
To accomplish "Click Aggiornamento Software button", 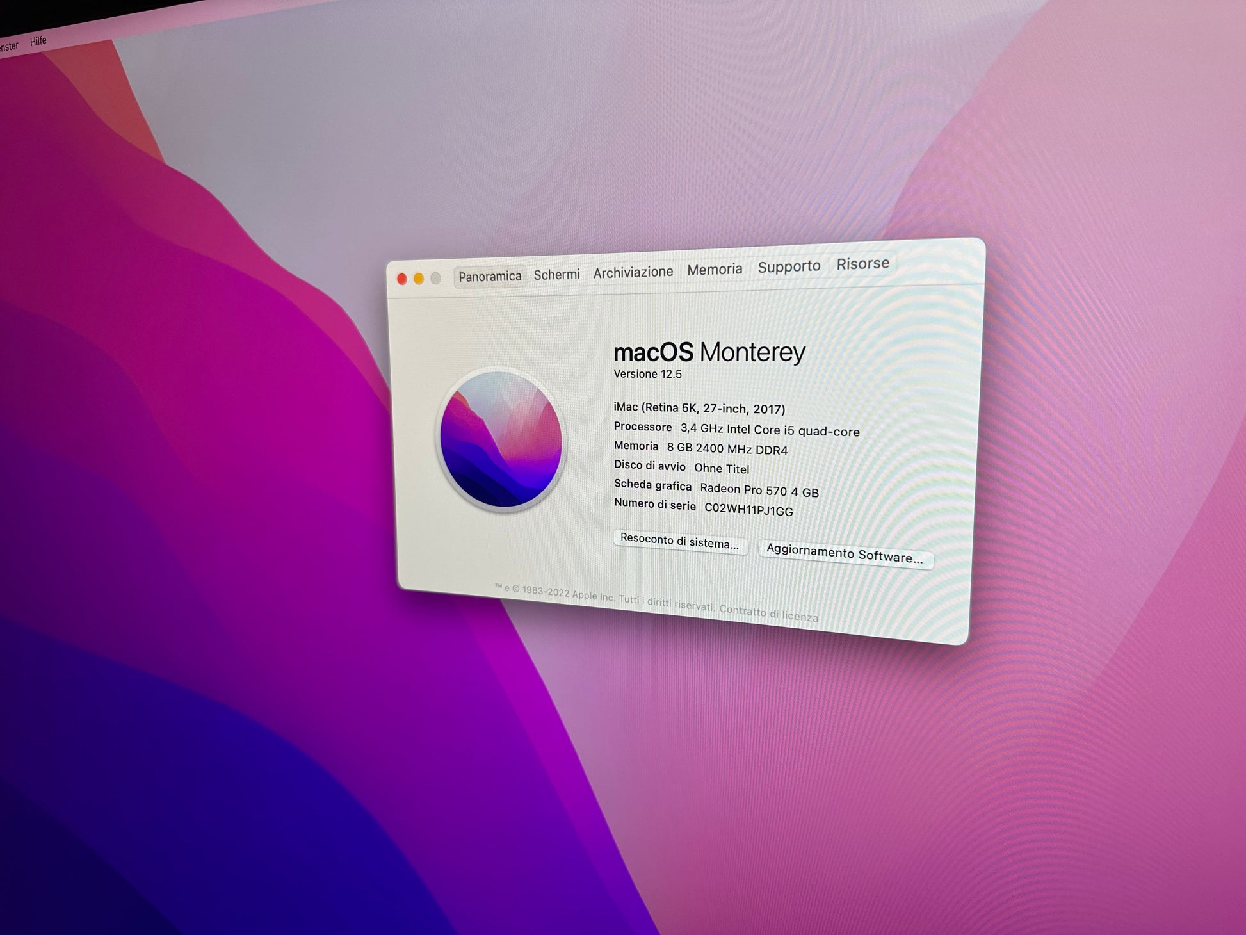I will [x=845, y=554].
